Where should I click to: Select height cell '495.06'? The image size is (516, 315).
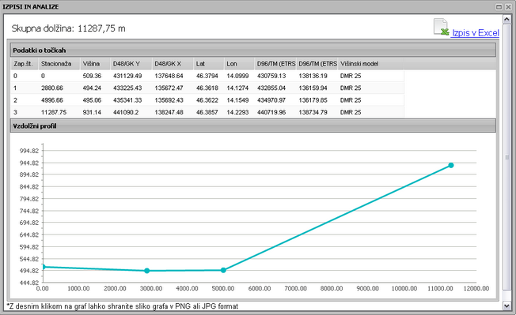click(92, 100)
